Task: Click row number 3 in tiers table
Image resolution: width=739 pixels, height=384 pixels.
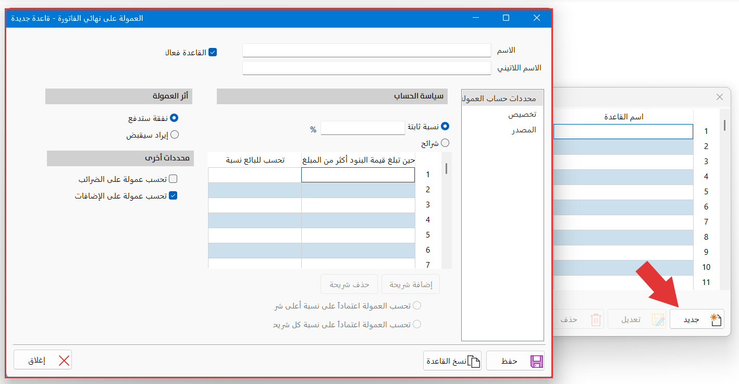Action: pyautogui.click(x=428, y=205)
